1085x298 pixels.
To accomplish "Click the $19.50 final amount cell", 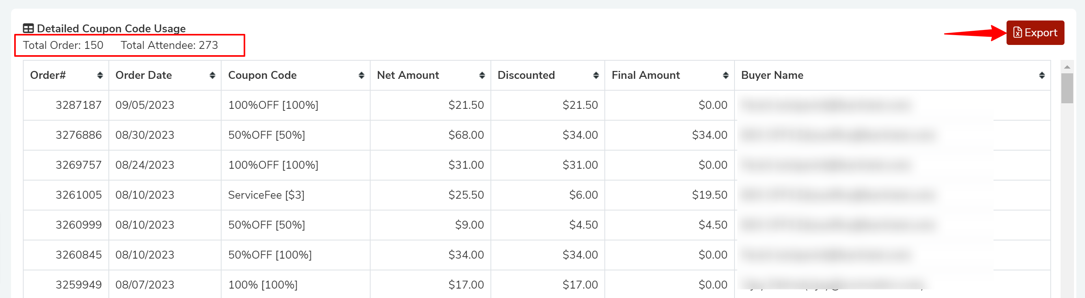I will point(709,195).
